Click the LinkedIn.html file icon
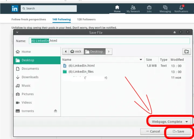The image size is (194, 139). click(65, 66)
